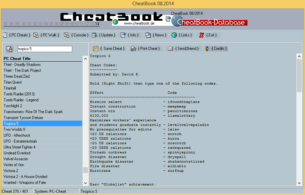Select Undead Overlord in the list
The width and height of the screenshot is (305, 195).
coord(43,153)
